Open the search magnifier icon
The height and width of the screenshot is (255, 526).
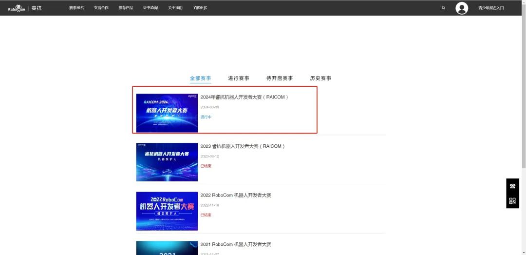tap(443, 8)
